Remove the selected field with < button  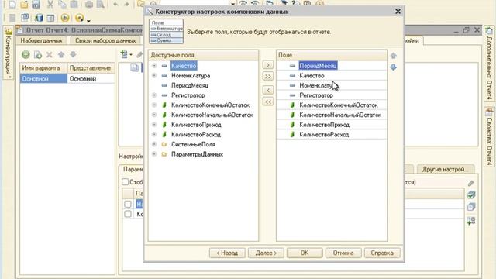268,90
